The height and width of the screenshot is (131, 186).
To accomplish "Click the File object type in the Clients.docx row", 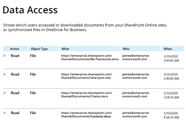I will tap(33, 93).
